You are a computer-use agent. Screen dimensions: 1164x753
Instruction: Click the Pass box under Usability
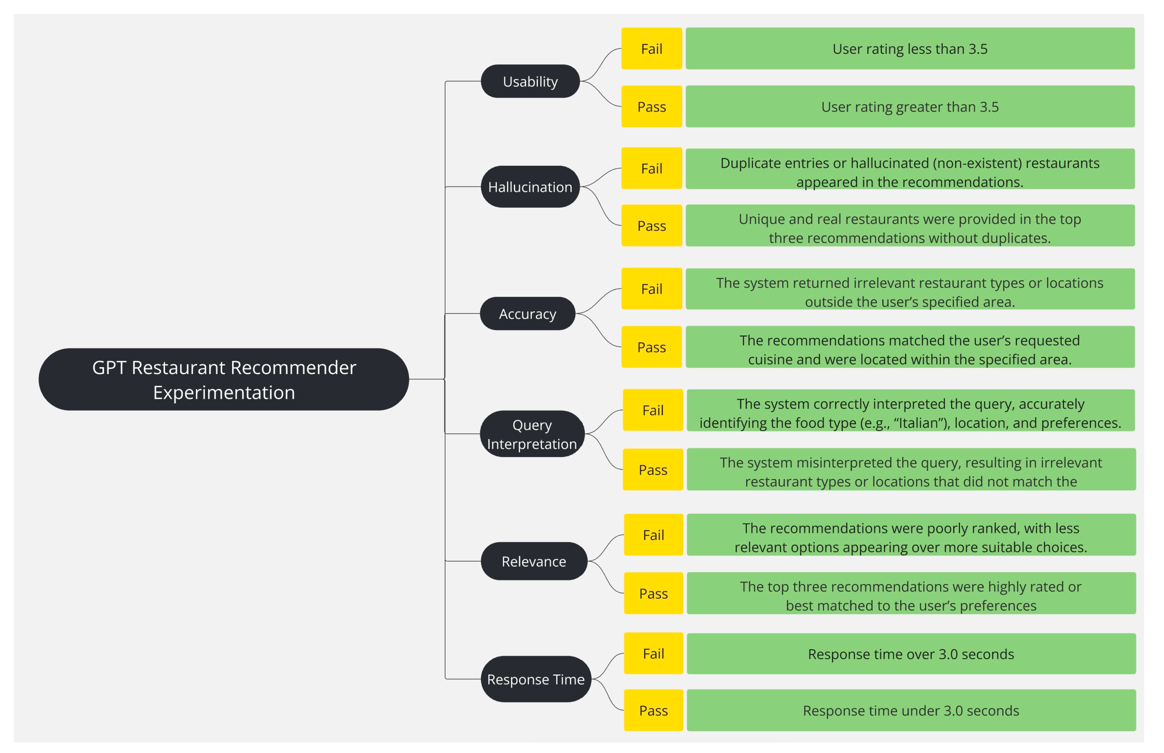click(x=651, y=106)
